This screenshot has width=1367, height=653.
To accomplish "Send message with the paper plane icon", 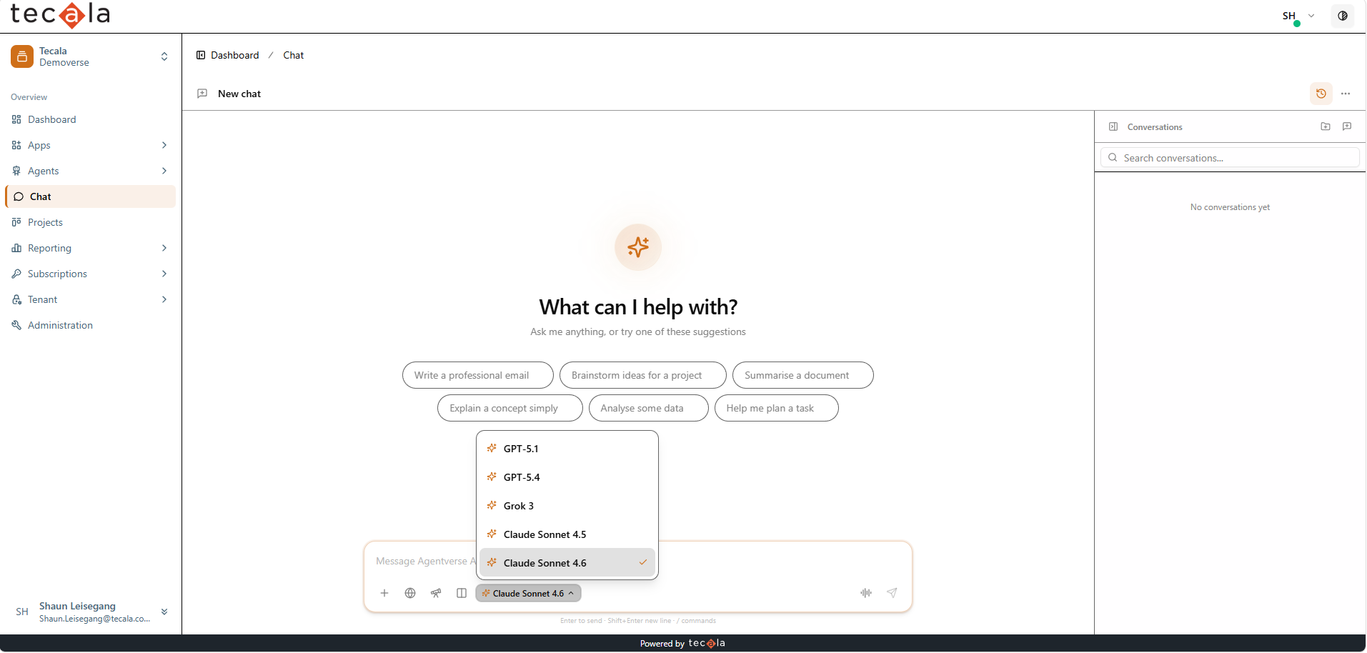I will (x=892, y=593).
